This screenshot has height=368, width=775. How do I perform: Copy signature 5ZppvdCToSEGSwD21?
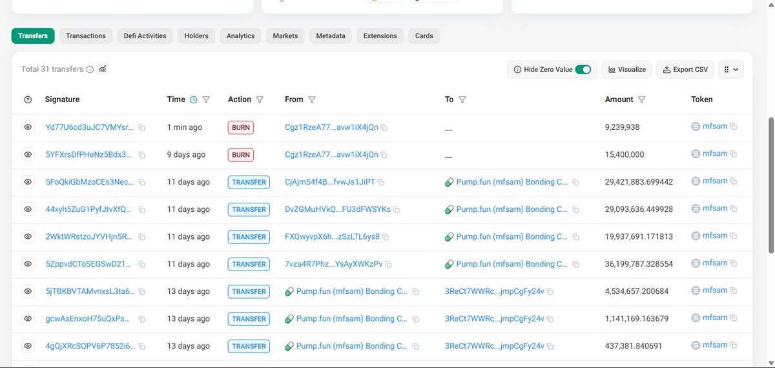coord(141,265)
